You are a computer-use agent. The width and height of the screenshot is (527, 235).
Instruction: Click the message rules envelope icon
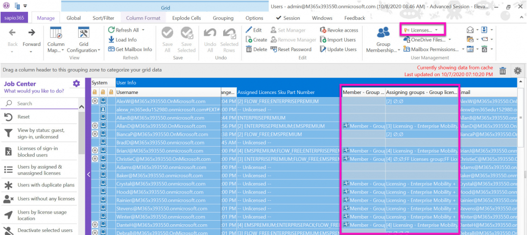coord(484,40)
